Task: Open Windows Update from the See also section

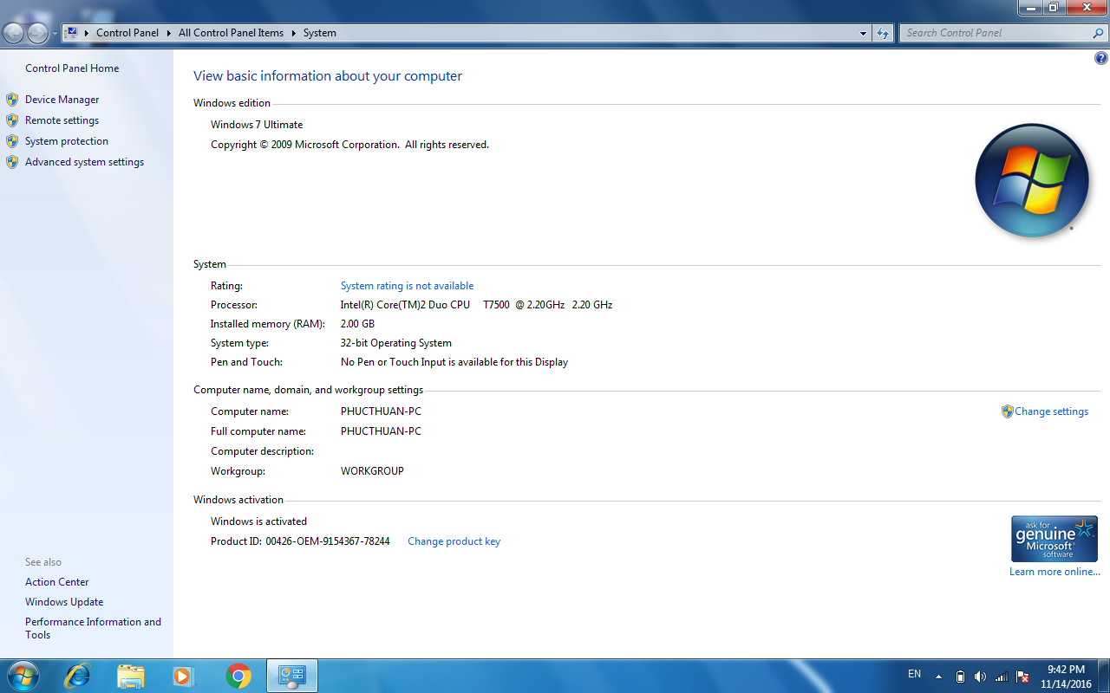Action: (x=64, y=601)
